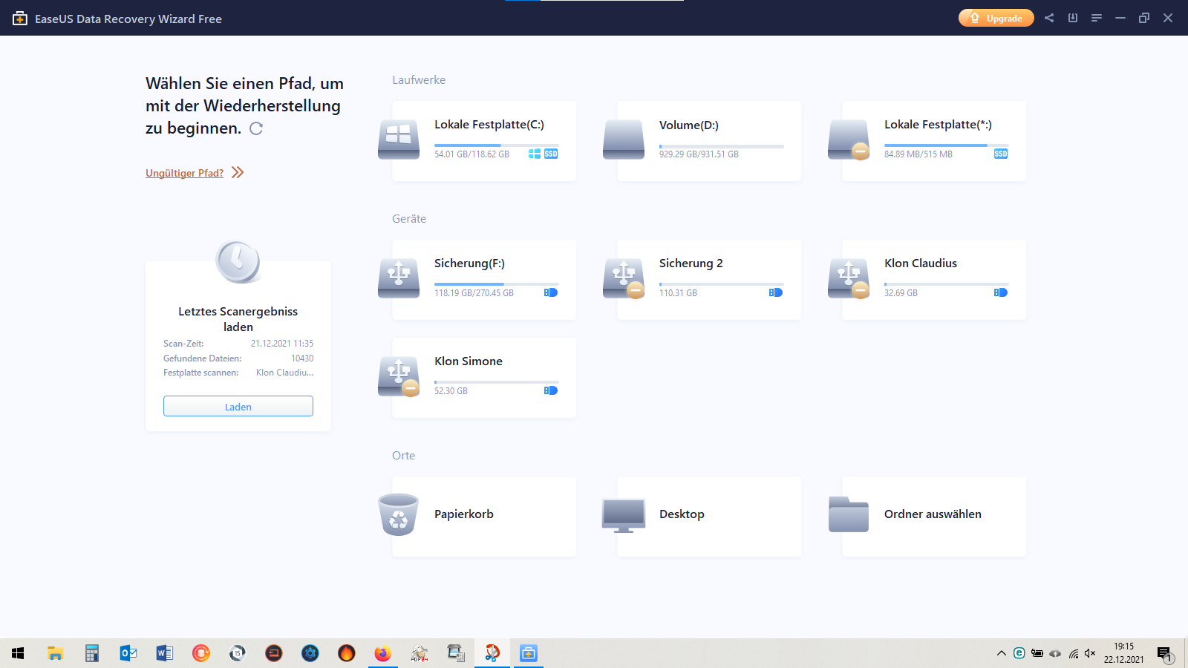Open the ESET tray icon

(x=1019, y=653)
